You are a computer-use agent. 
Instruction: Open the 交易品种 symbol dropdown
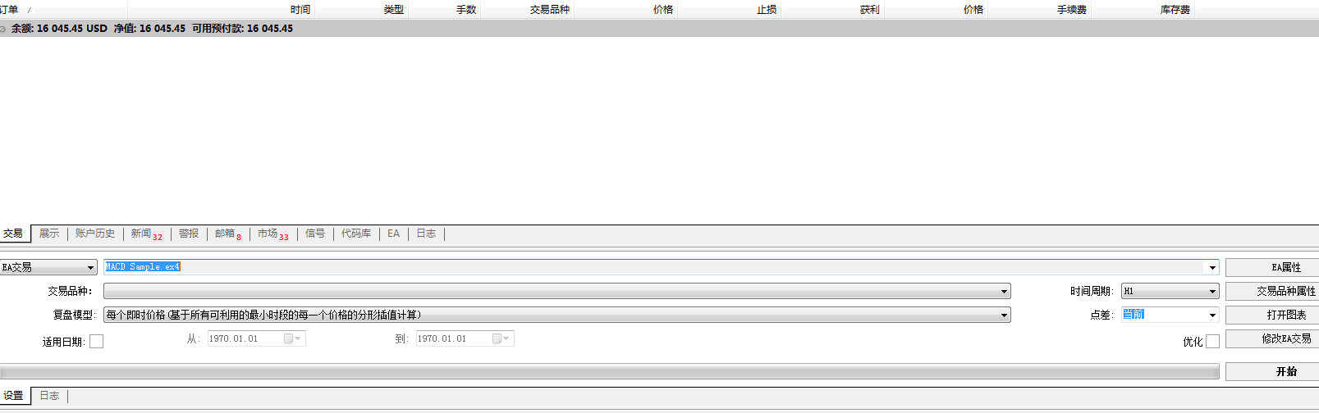(1003, 292)
